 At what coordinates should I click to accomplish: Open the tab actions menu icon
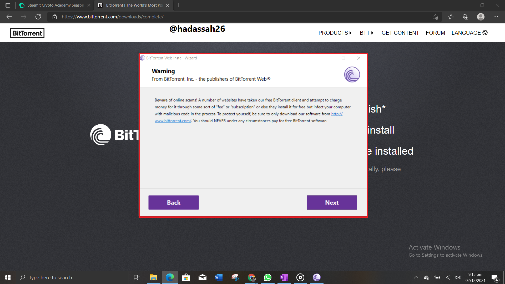(x=8, y=5)
